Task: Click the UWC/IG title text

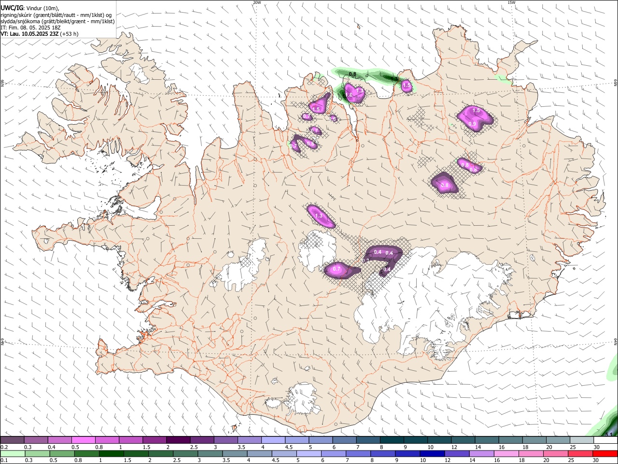Action: point(12,8)
